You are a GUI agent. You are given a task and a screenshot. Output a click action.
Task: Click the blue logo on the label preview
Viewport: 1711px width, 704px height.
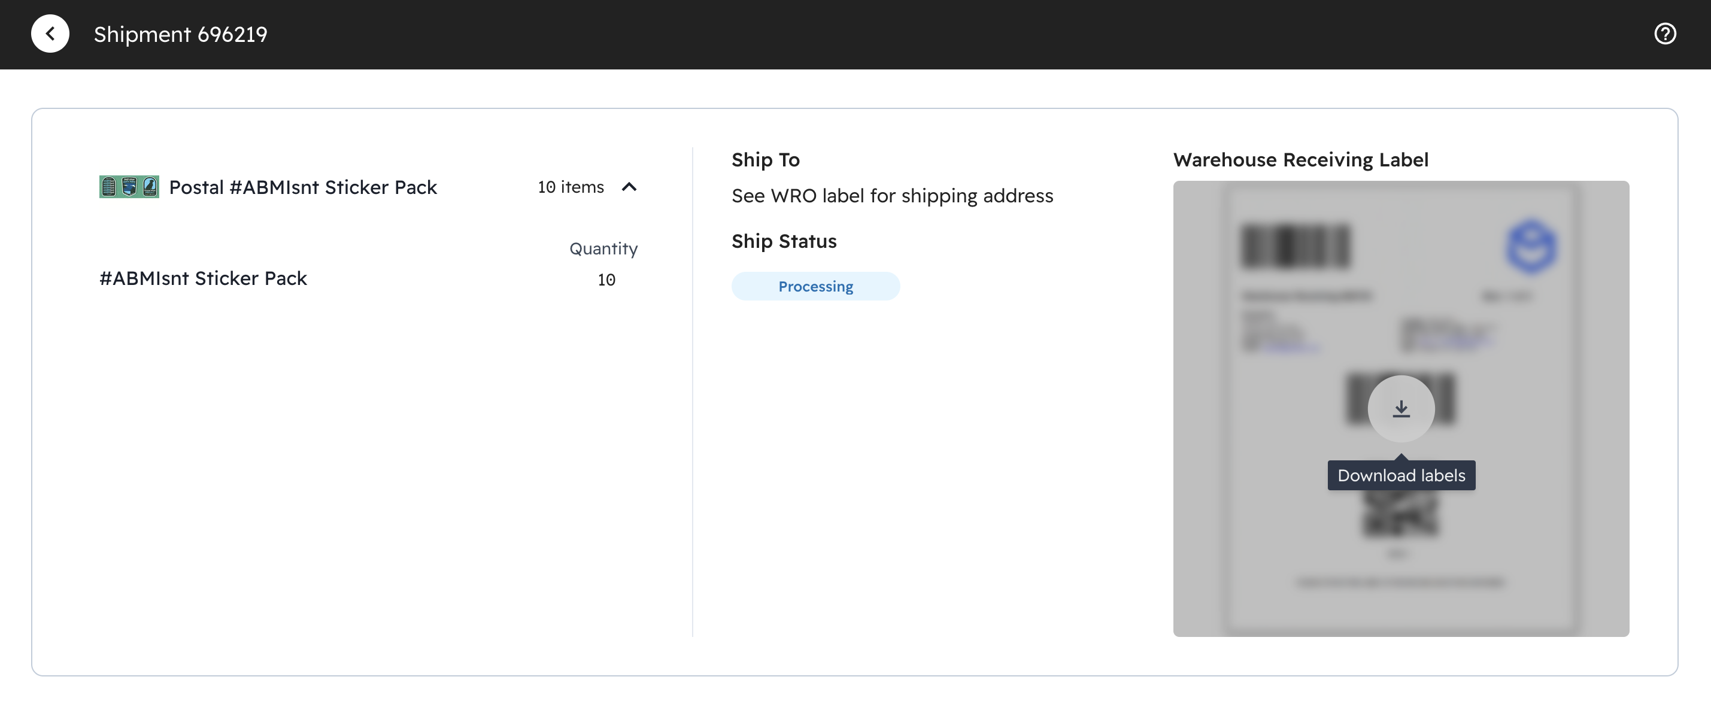1530,247
